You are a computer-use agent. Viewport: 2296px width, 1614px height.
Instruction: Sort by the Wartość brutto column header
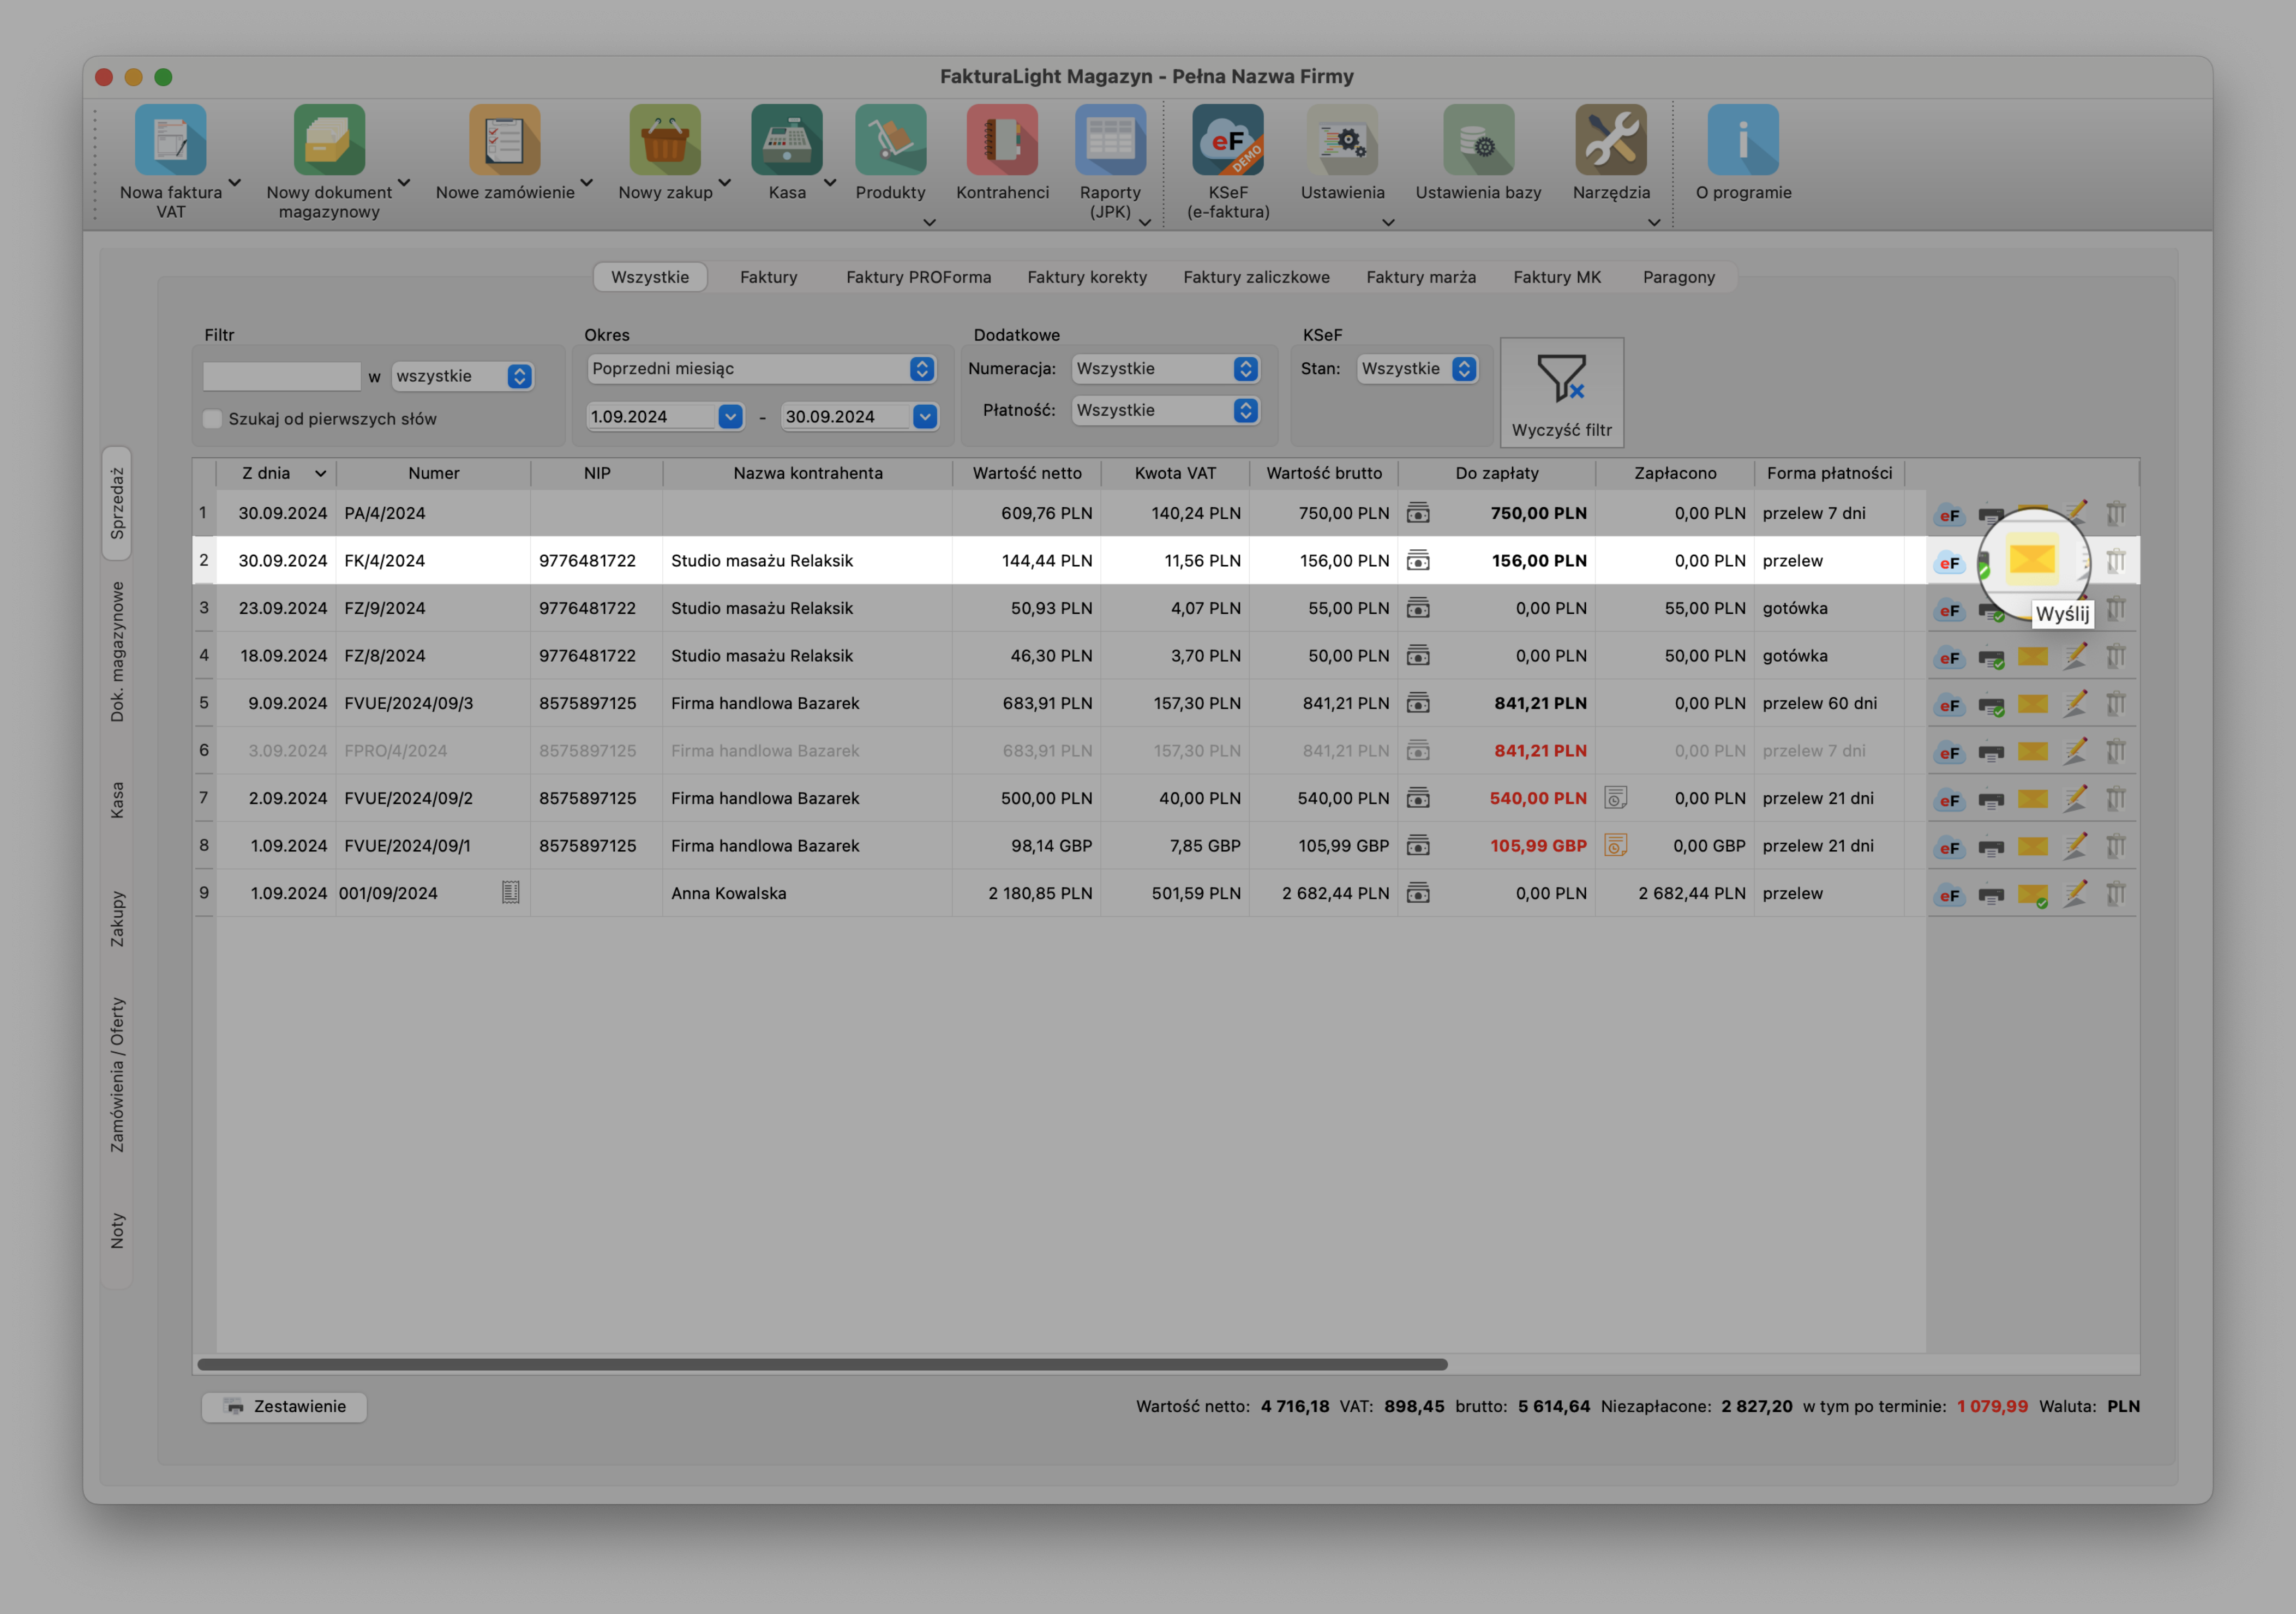[1324, 473]
